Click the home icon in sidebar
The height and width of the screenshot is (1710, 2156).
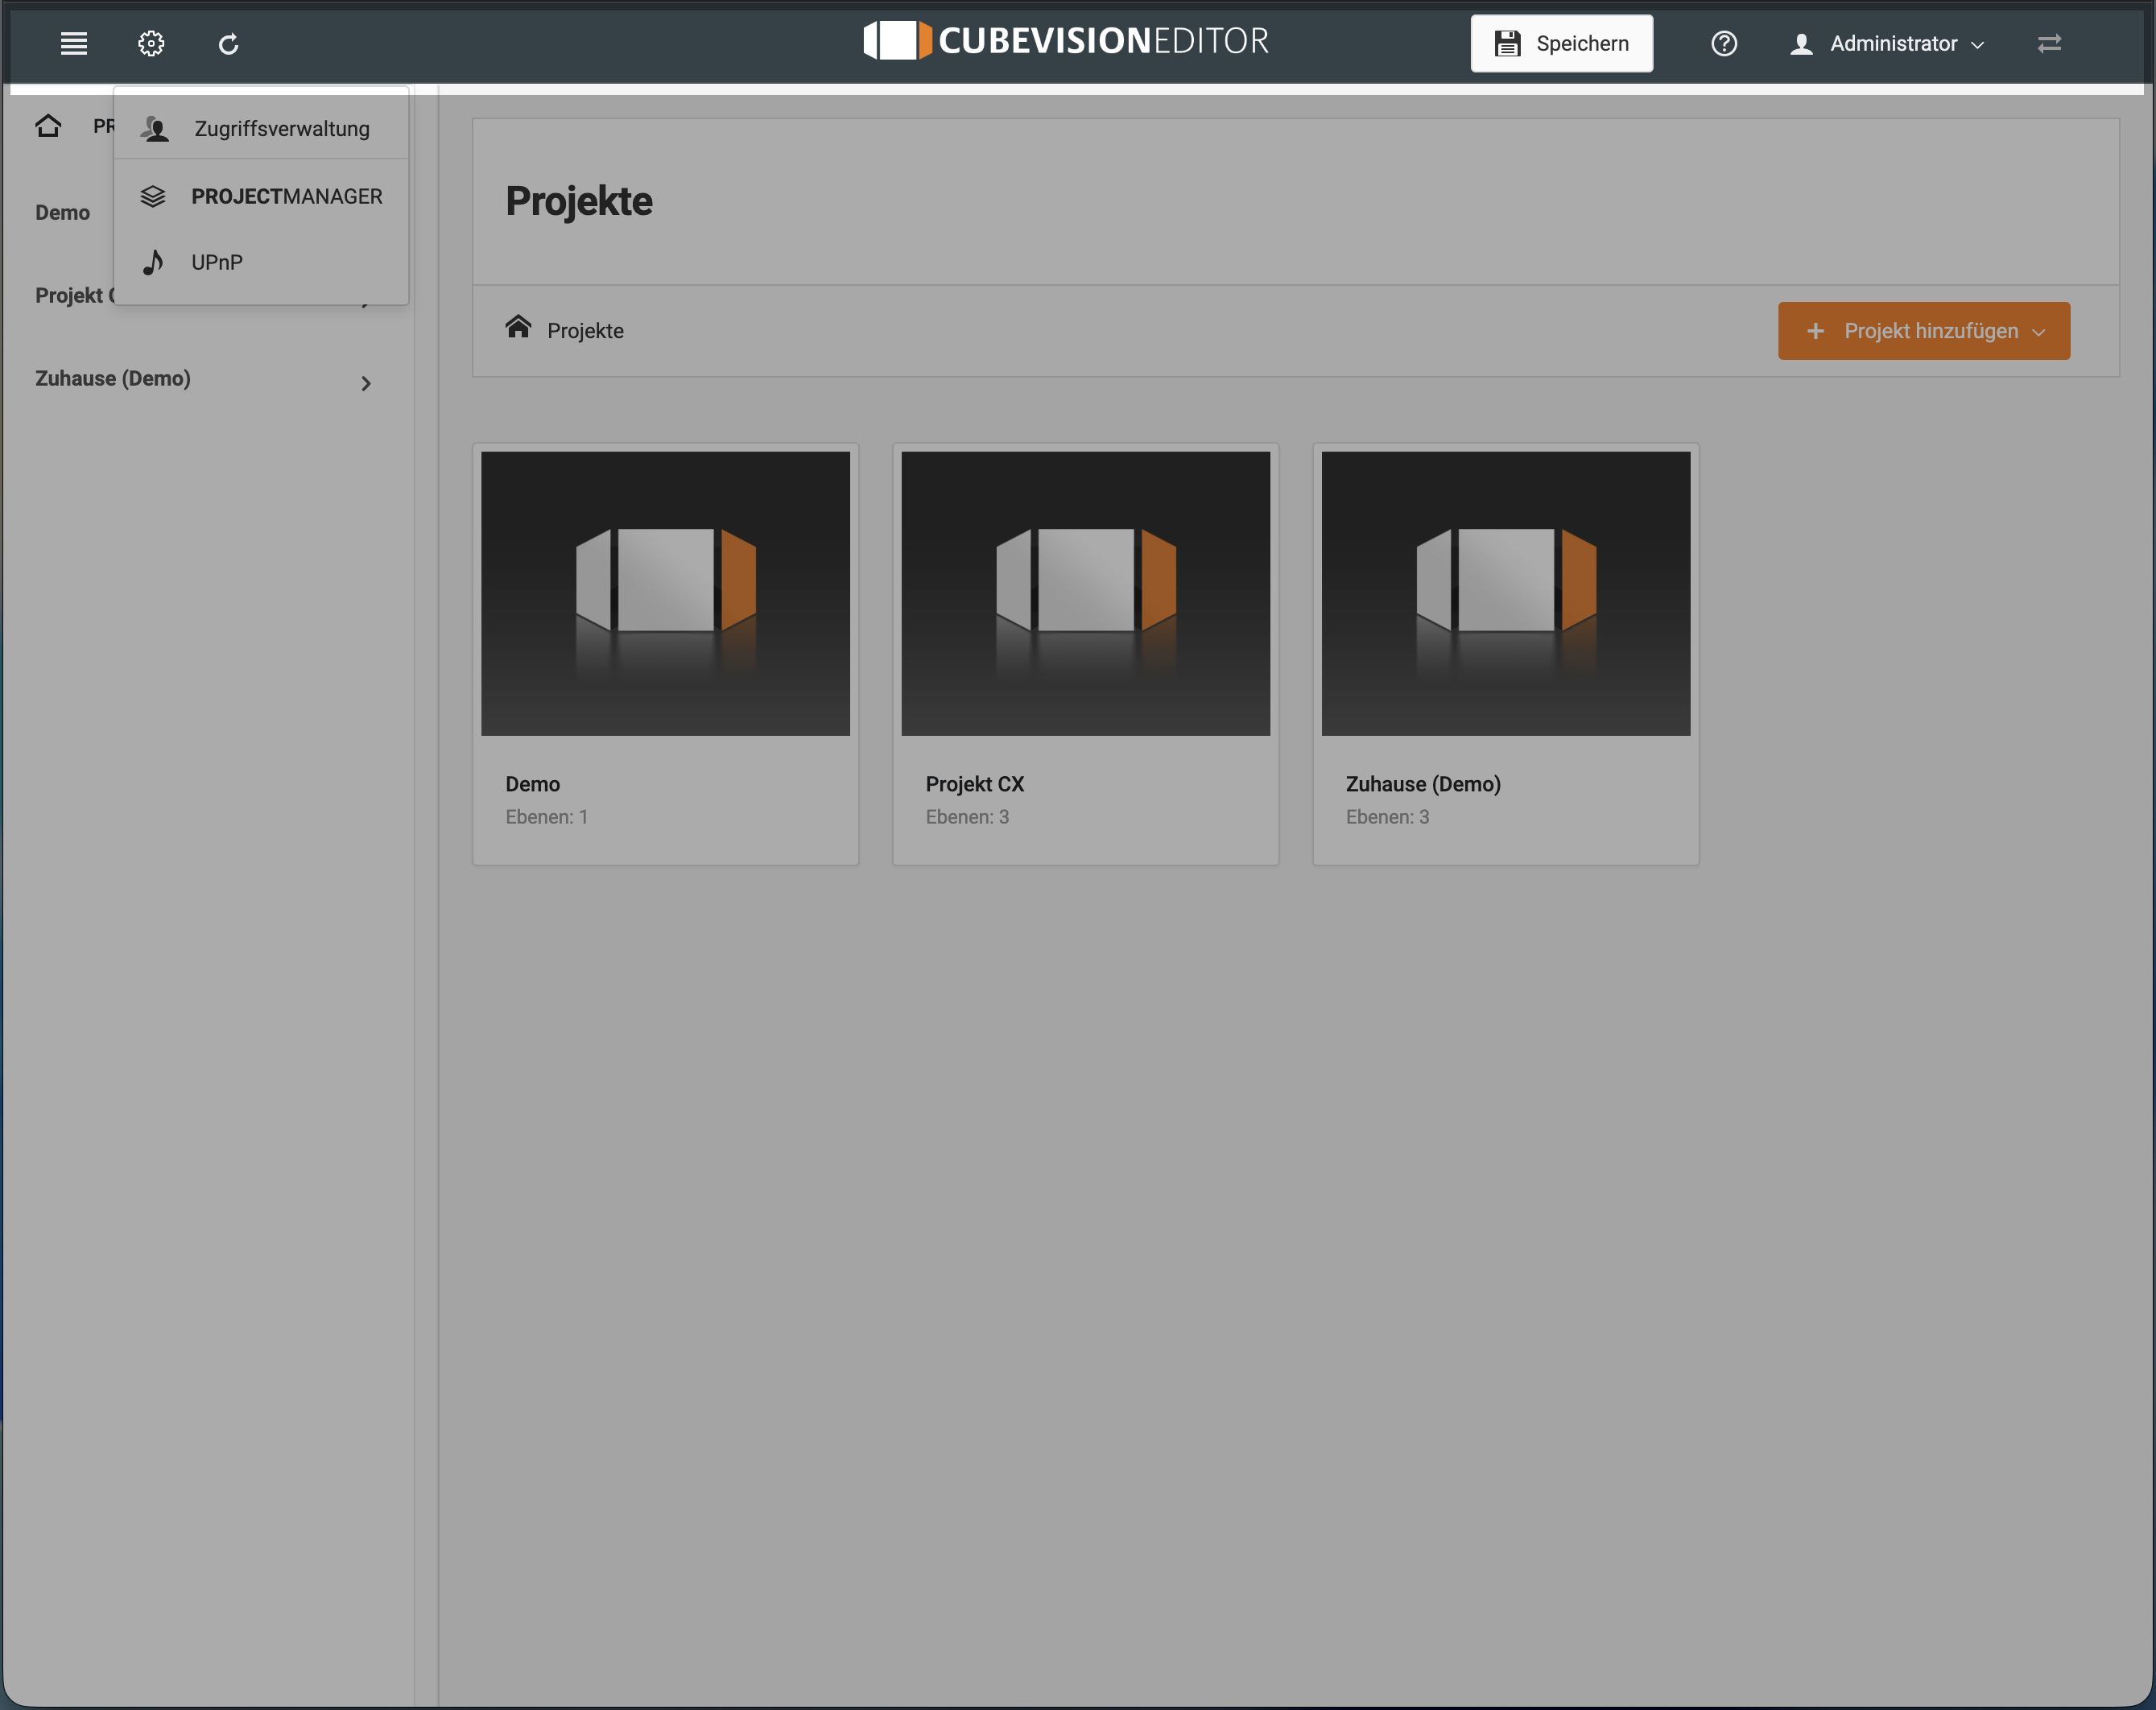click(x=48, y=125)
